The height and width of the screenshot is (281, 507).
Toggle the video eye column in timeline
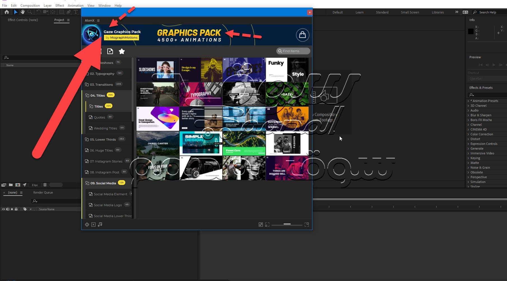click(x=4, y=209)
